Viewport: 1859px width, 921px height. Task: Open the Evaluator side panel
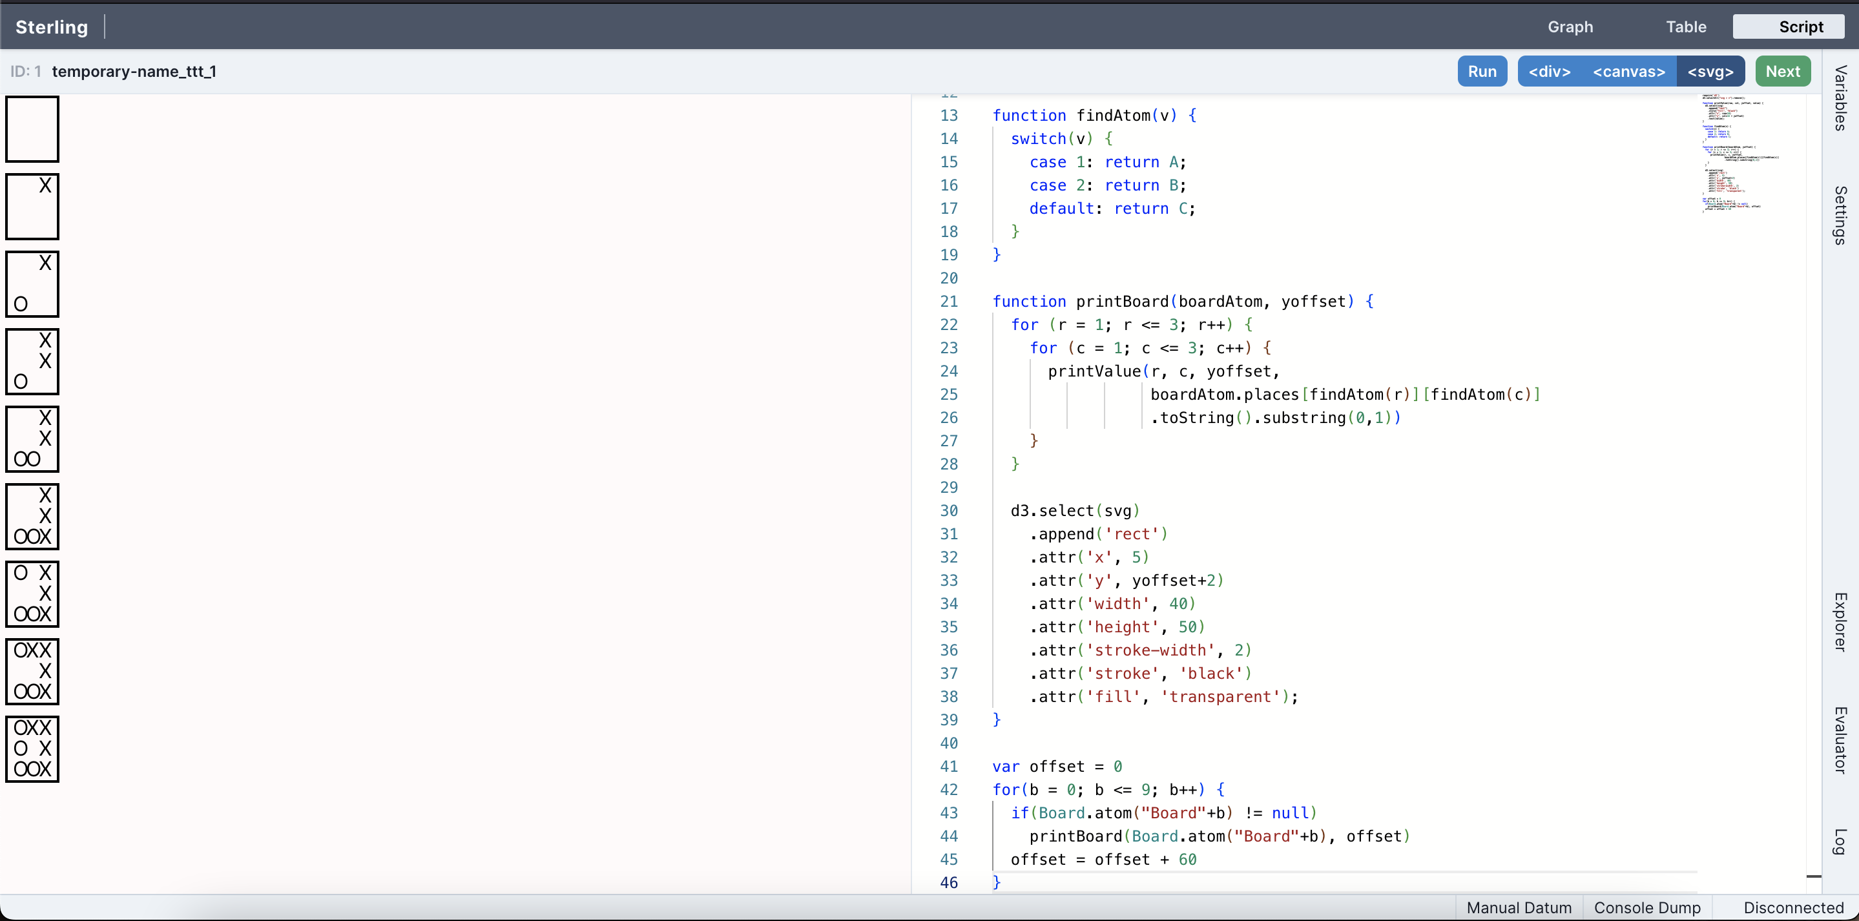(x=1840, y=740)
